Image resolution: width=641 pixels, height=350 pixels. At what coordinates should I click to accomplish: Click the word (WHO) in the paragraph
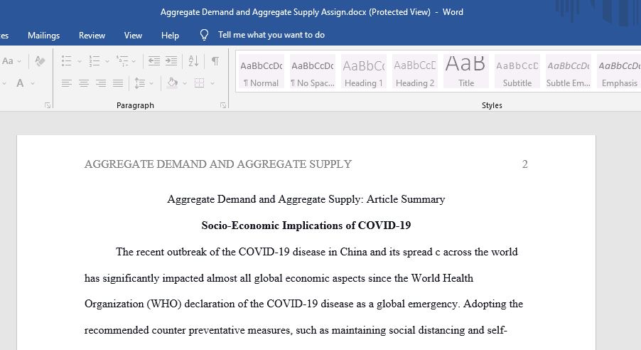tap(164, 304)
